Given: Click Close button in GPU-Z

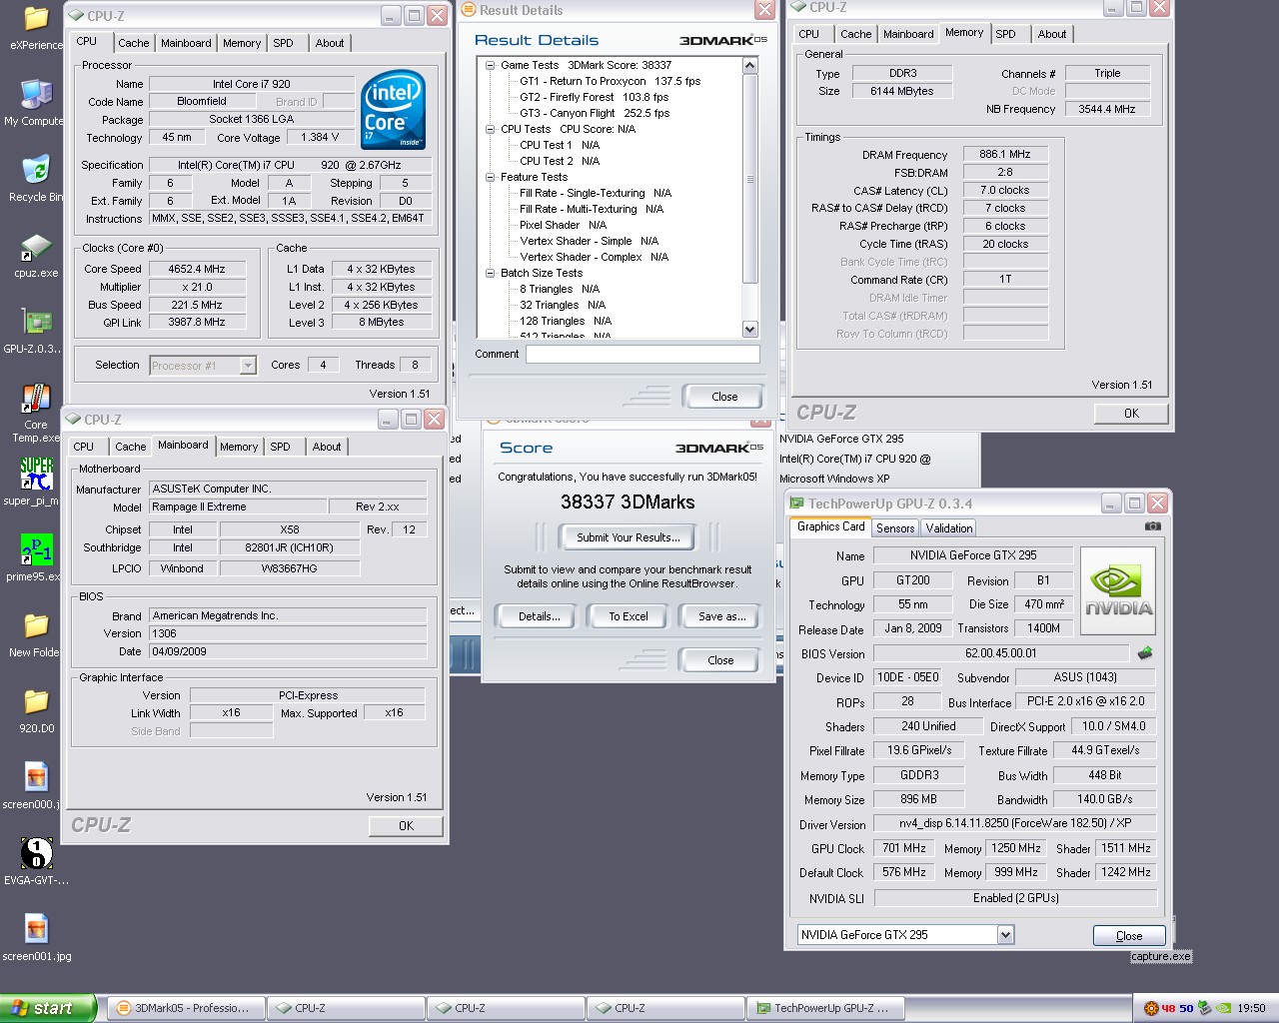Looking at the screenshot, I should click(x=1129, y=936).
